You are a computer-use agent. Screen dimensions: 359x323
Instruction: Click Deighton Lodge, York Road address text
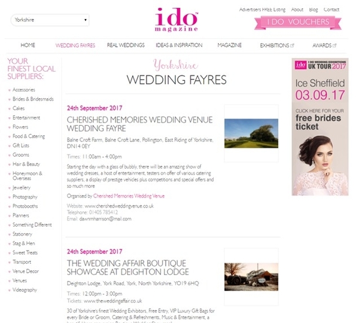coord(133,284)
